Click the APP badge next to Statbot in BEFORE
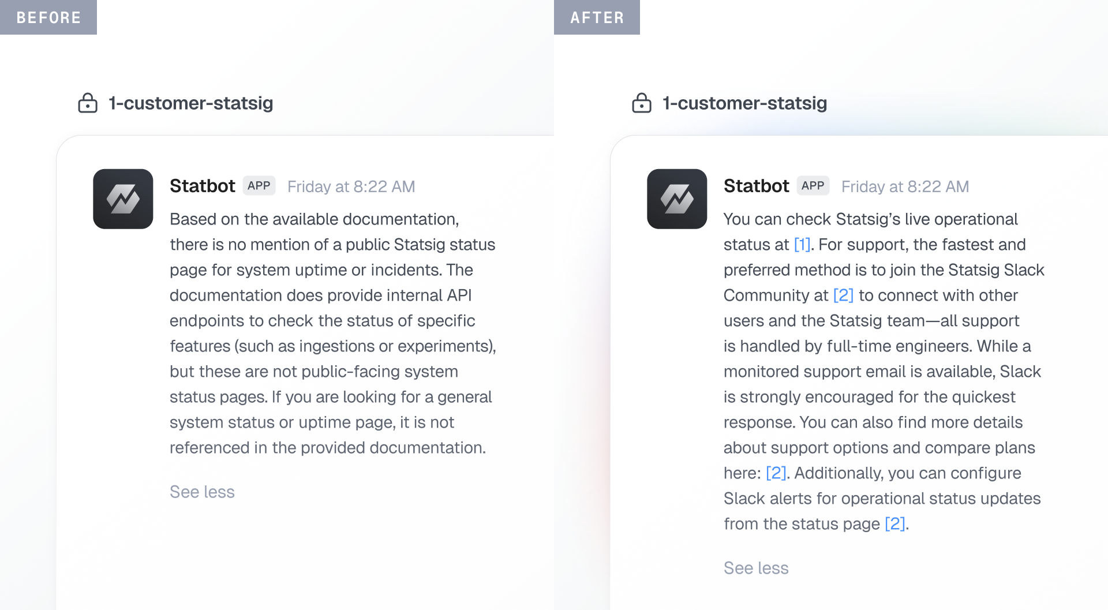Image resolution: width=1108 pixels, height=610 pixels. pyautogui.click(x=259, y=186)
